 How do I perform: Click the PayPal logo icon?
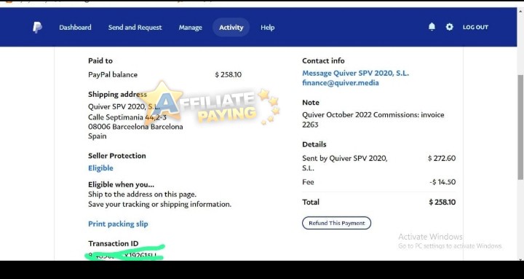click(x=37, y=28)
